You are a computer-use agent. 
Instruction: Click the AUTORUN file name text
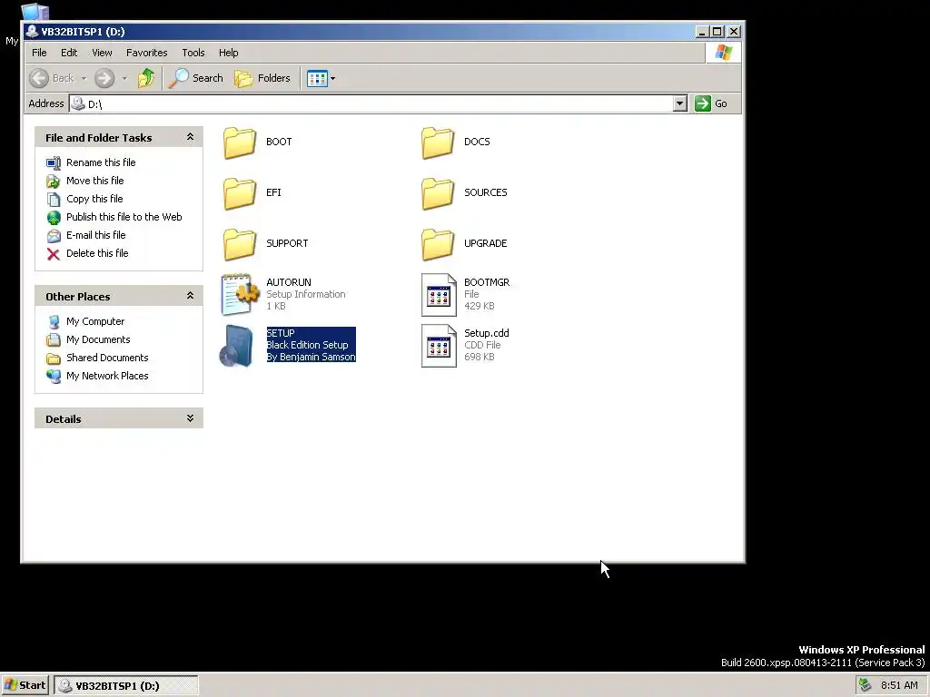(288, 283)
